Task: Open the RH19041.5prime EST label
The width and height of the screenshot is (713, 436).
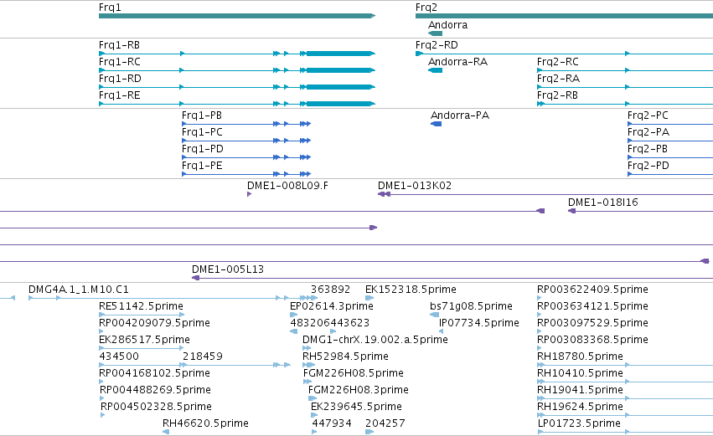Action: 580,390
